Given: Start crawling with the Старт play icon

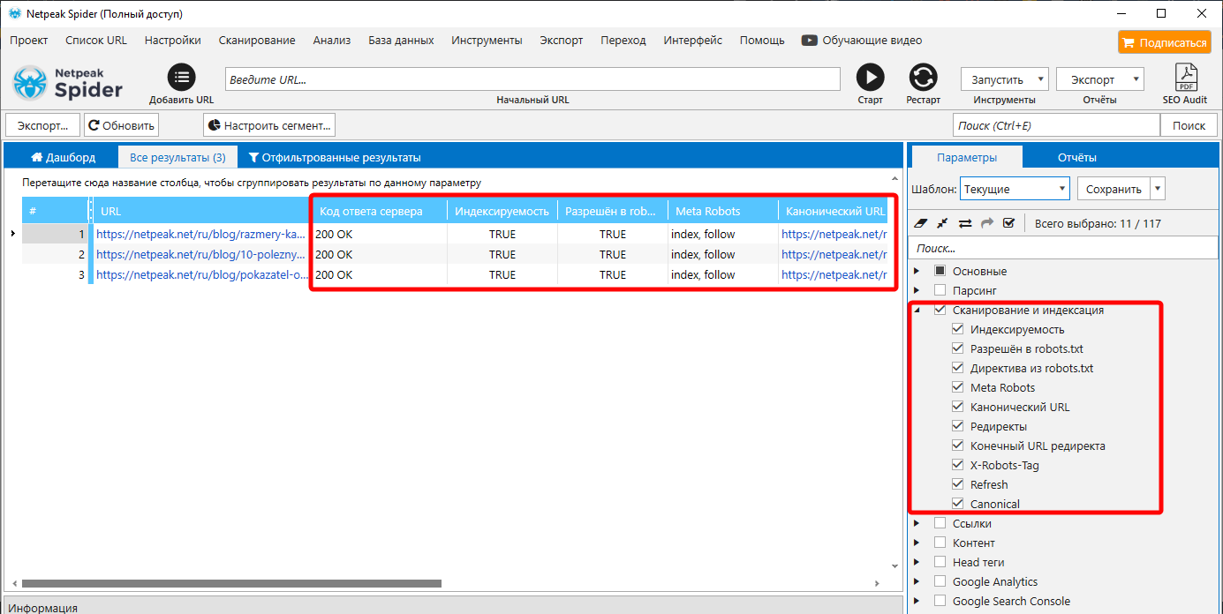Looking at the screenshot, I should coord(870,78).
